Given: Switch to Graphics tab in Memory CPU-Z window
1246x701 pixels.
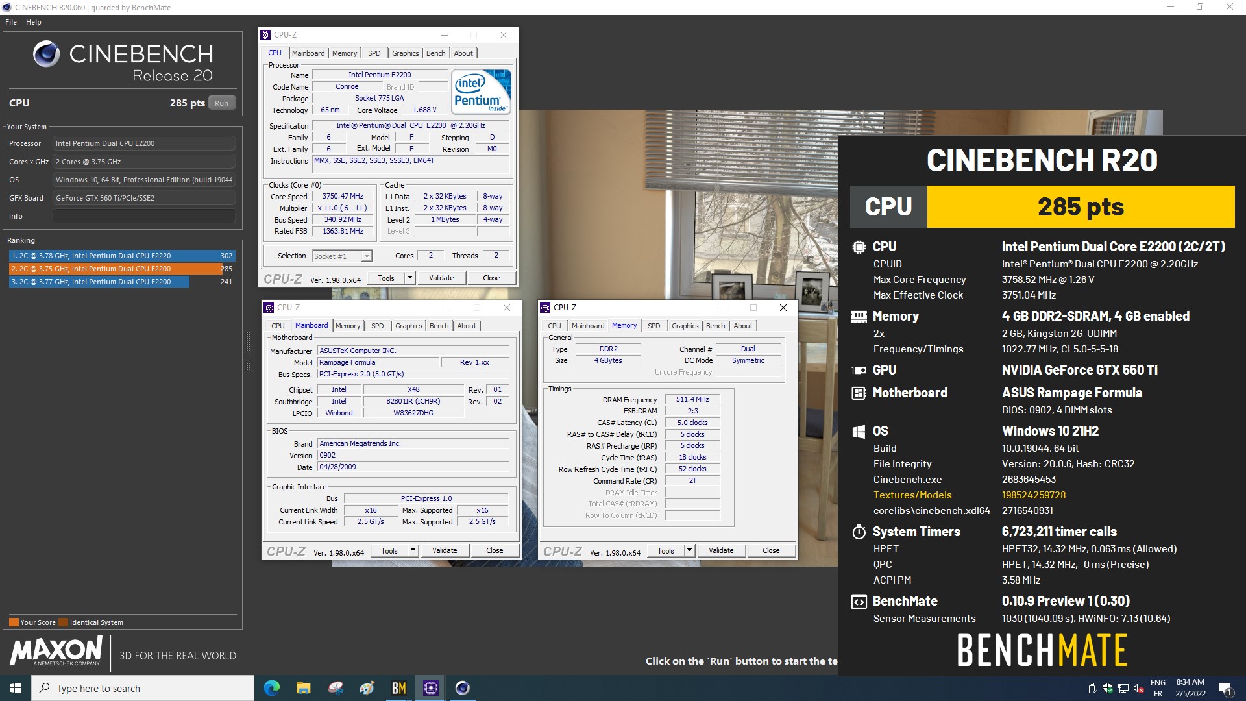Looking at the screenshot, I should pos(685,326).
